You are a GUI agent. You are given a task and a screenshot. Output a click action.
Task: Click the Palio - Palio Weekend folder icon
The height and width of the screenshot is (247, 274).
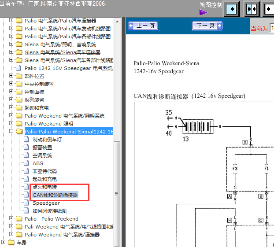pos(19,219)
